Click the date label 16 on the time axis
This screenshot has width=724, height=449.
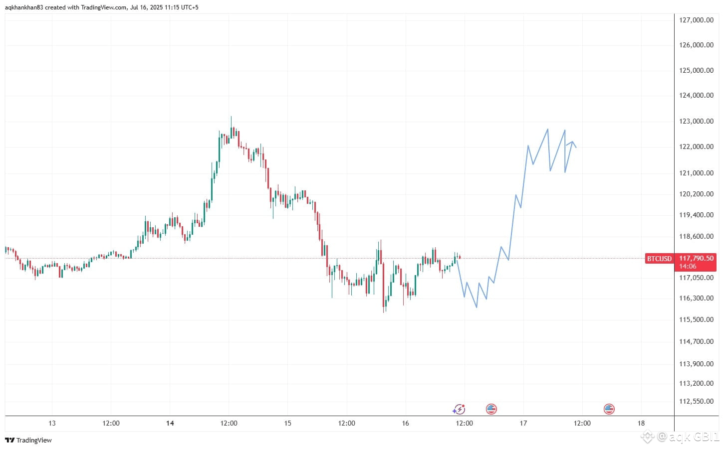(x=405, y=424)
